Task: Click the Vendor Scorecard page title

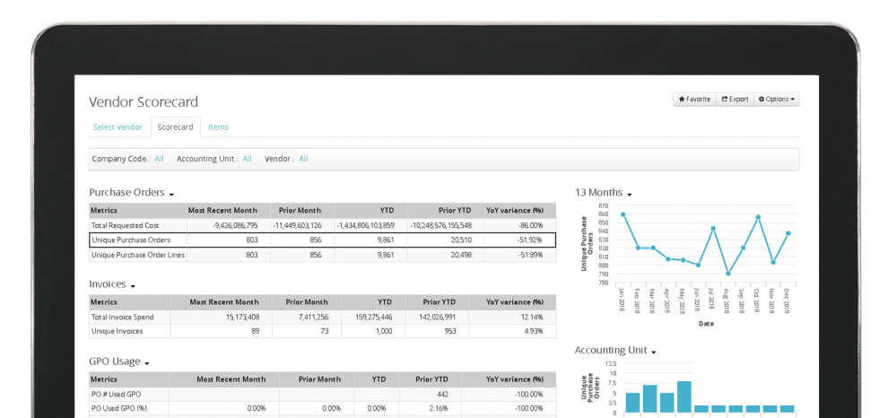Action: pyautogui.click(x=144, y=102)
